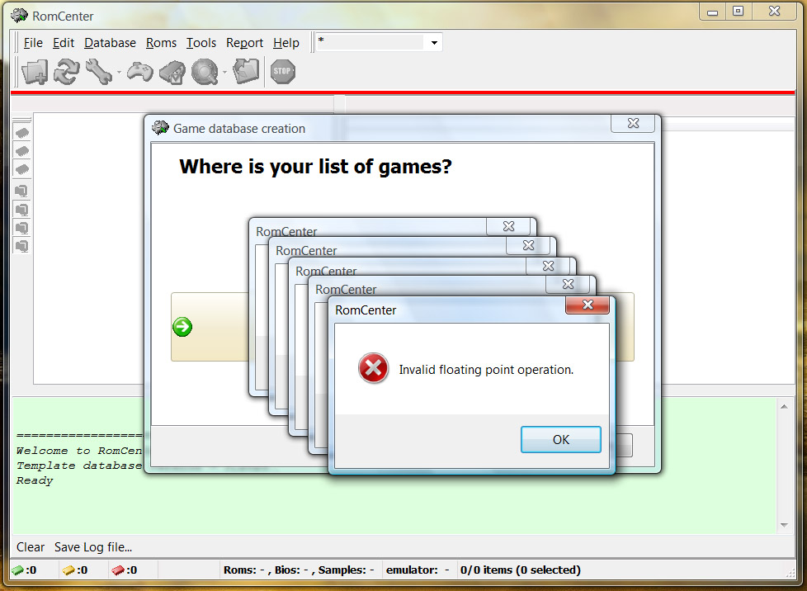The image size is (807, 591).
Task: Click the yellow chip status icon
Action: [69, 570]
